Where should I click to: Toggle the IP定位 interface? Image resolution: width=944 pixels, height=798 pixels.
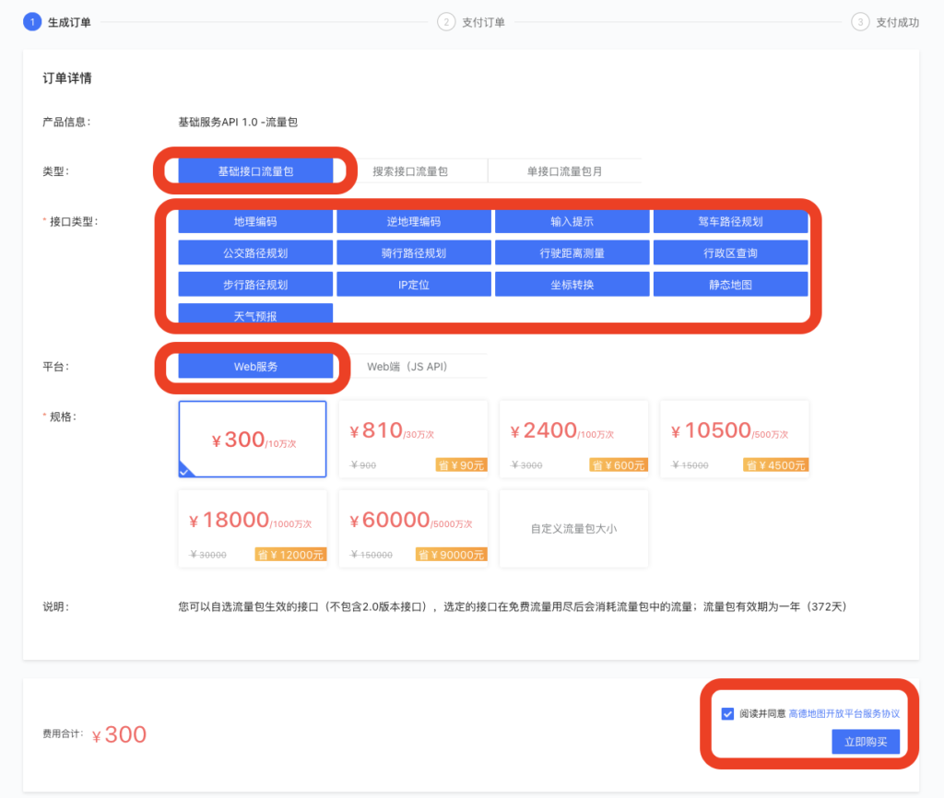click(414, 285)
